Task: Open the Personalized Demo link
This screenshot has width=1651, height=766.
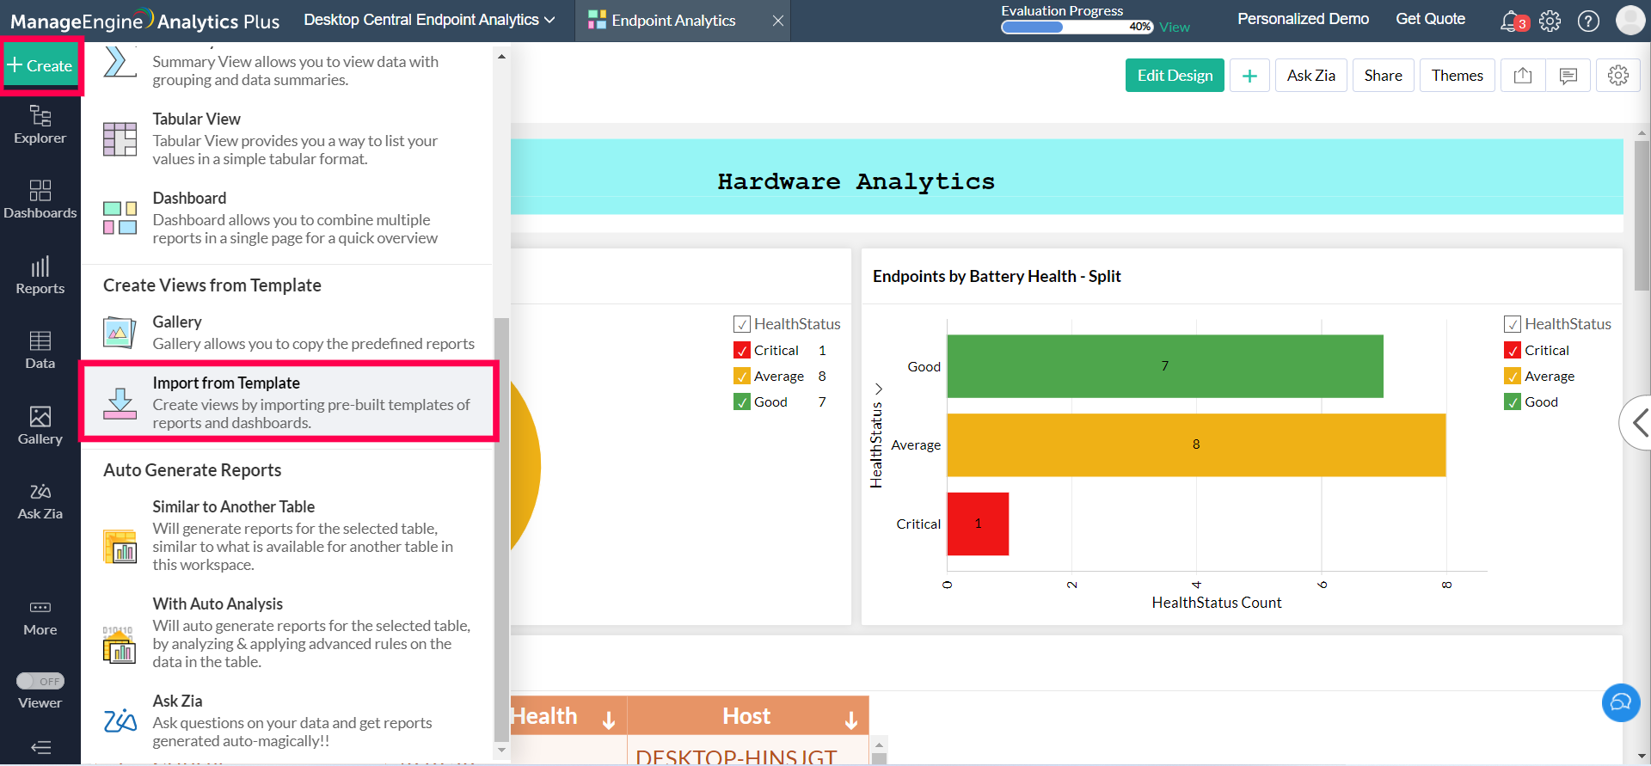Action: [1303, 19]
